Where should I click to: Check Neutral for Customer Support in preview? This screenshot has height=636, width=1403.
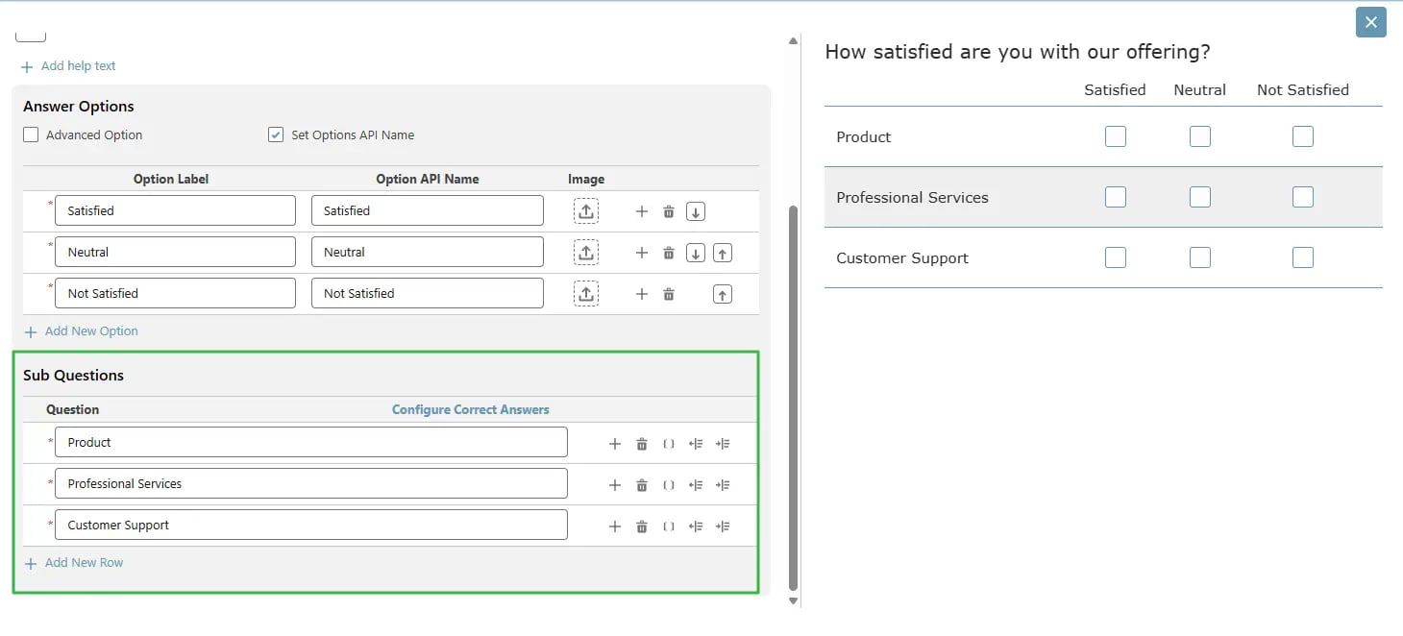point(1200,257)
